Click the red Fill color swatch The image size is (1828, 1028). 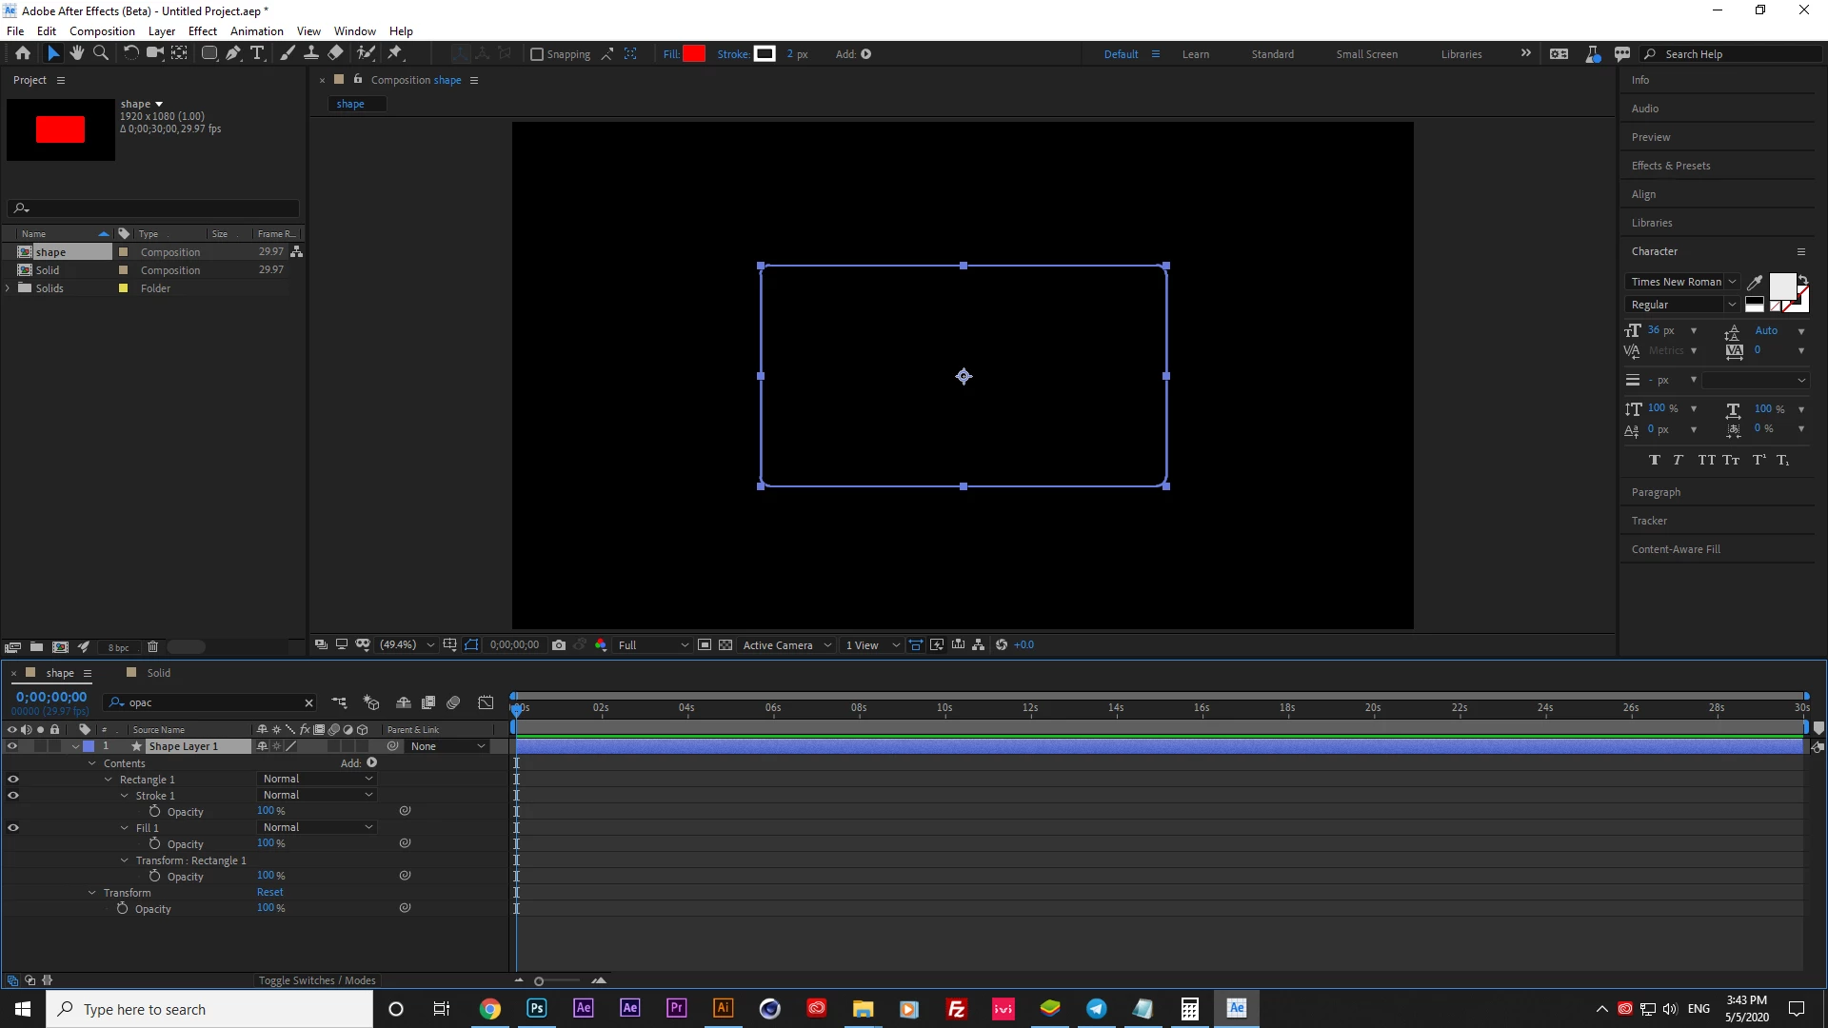point(694,53)
